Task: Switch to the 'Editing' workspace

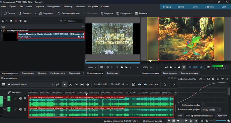Action: point(181,7)
